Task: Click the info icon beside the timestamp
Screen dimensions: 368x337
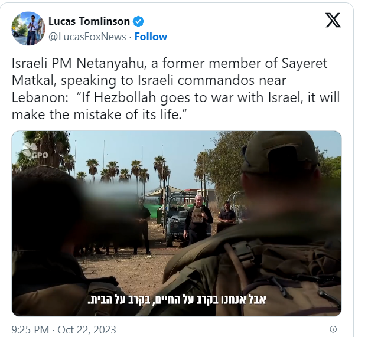Action: point(333,329)
